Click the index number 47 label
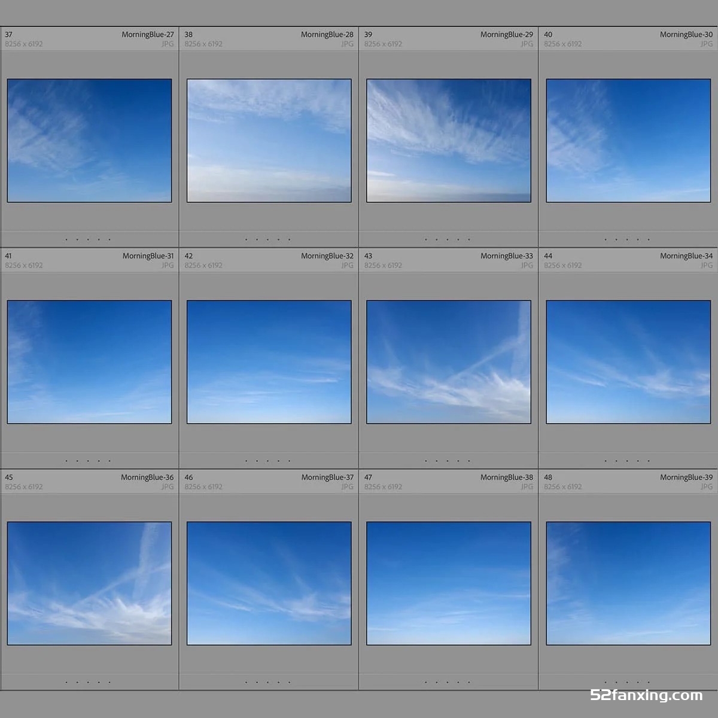The width and height of the screenshot is (718, 718). point(368,477)
